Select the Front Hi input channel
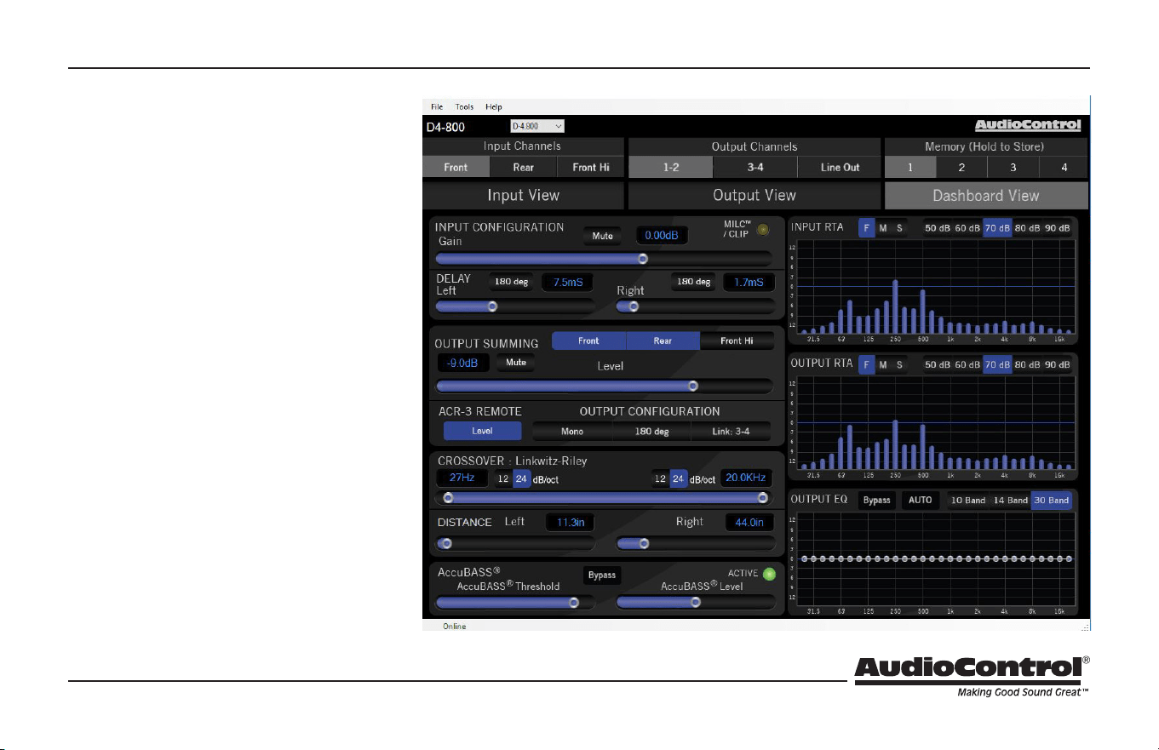1159x750 pixels. click(x=591, y=168)
